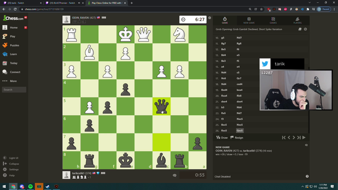Open the Paused profile button
The image size is (338, 190).
(x=324, y=9)
